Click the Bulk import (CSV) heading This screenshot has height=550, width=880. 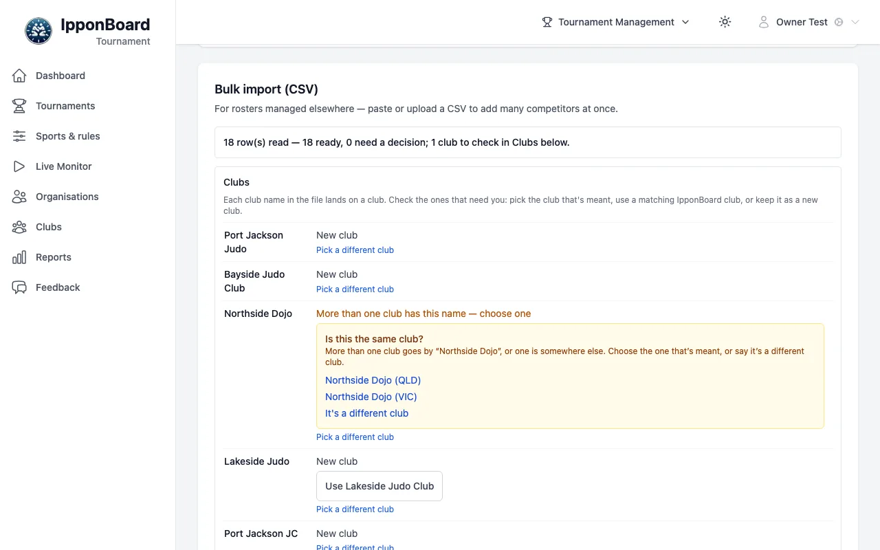point(266,89)
